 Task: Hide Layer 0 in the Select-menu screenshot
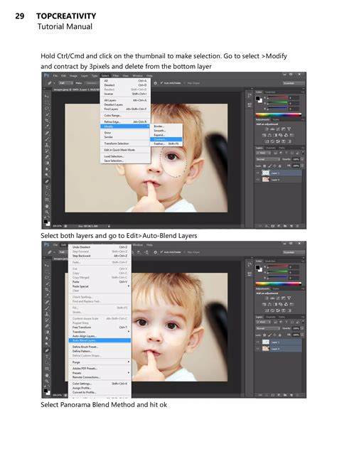257,180
